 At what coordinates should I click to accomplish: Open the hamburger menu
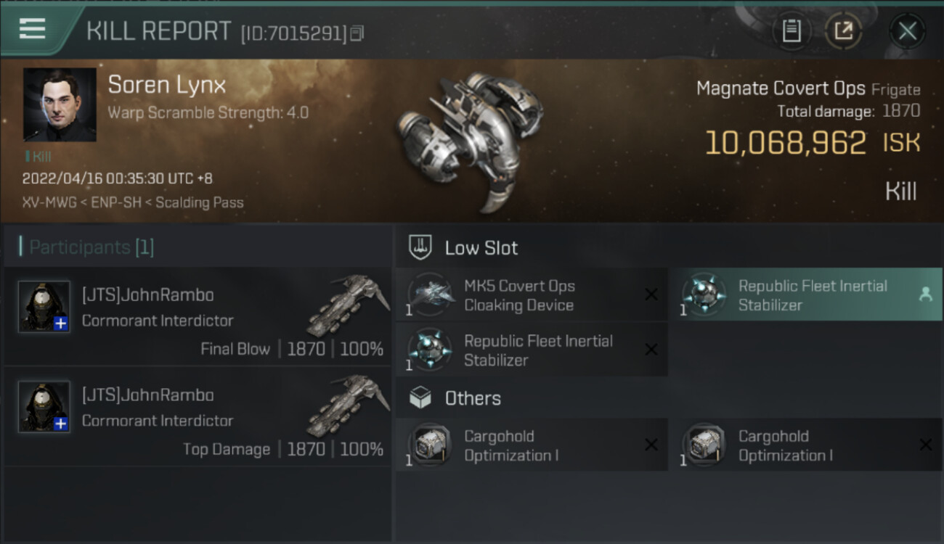click(x=33, y=29)
